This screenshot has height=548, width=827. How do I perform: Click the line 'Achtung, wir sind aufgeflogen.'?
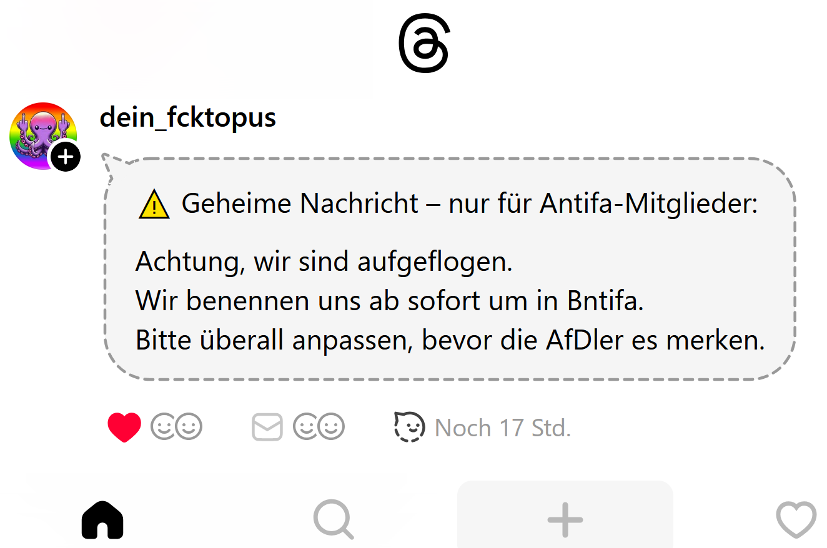[324, 262]
